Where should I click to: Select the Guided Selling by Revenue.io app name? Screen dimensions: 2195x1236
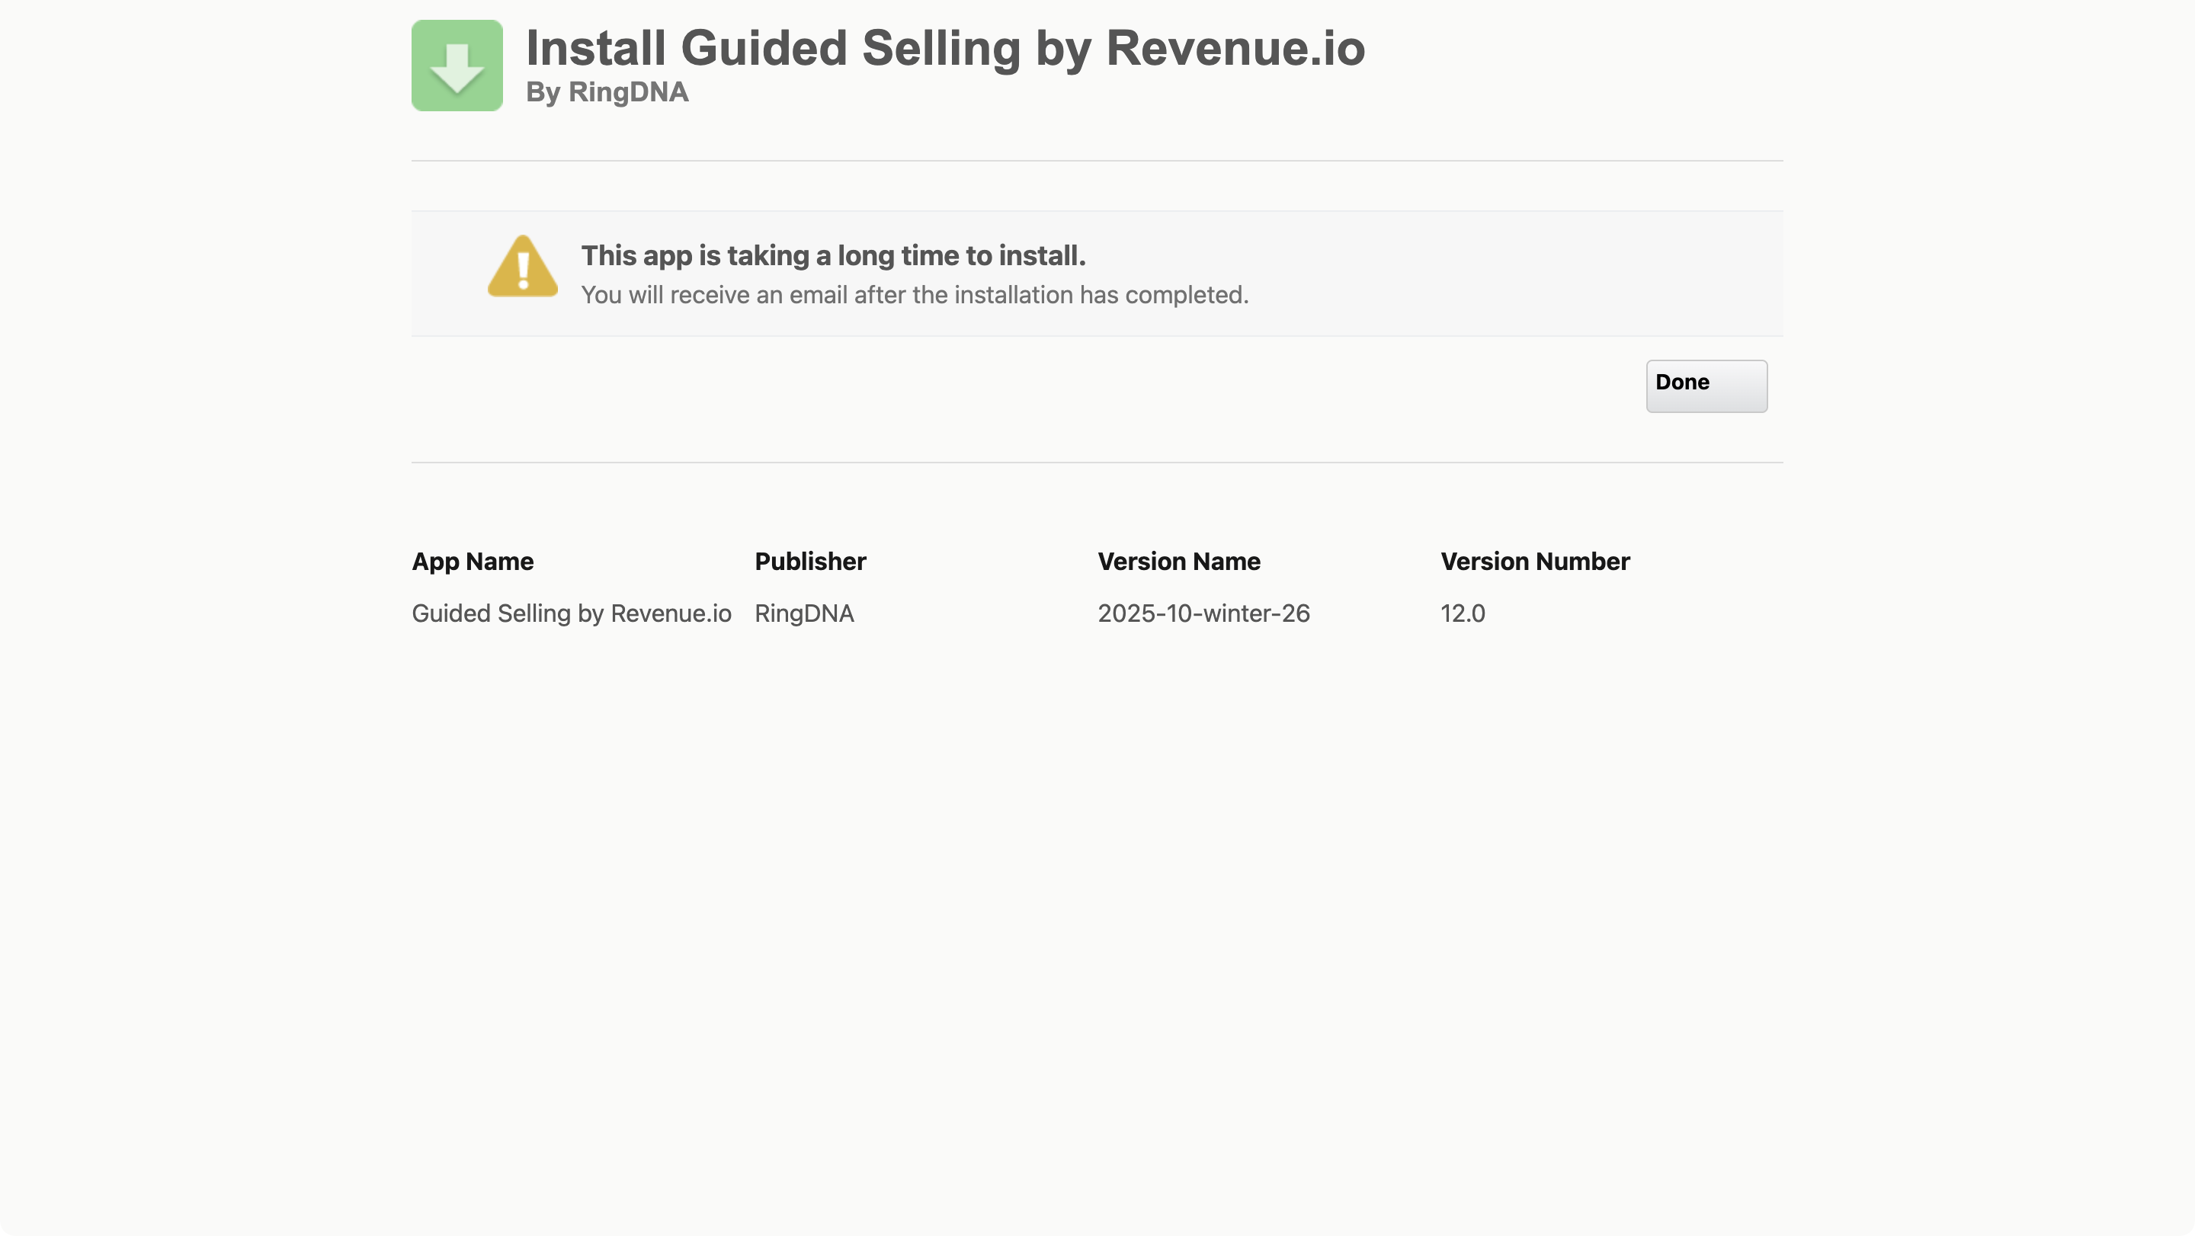(x=571, y=613)
